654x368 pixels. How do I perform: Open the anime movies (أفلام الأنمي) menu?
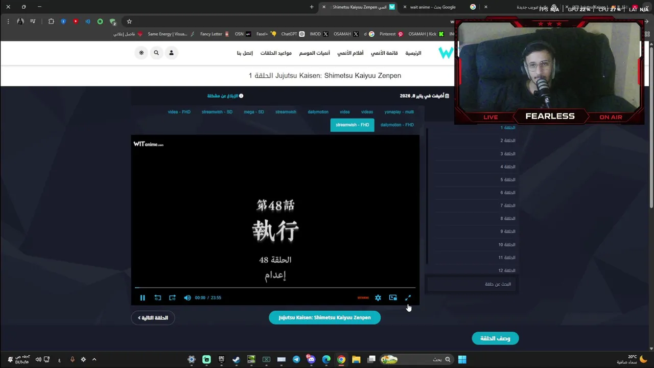pos(351,53)
